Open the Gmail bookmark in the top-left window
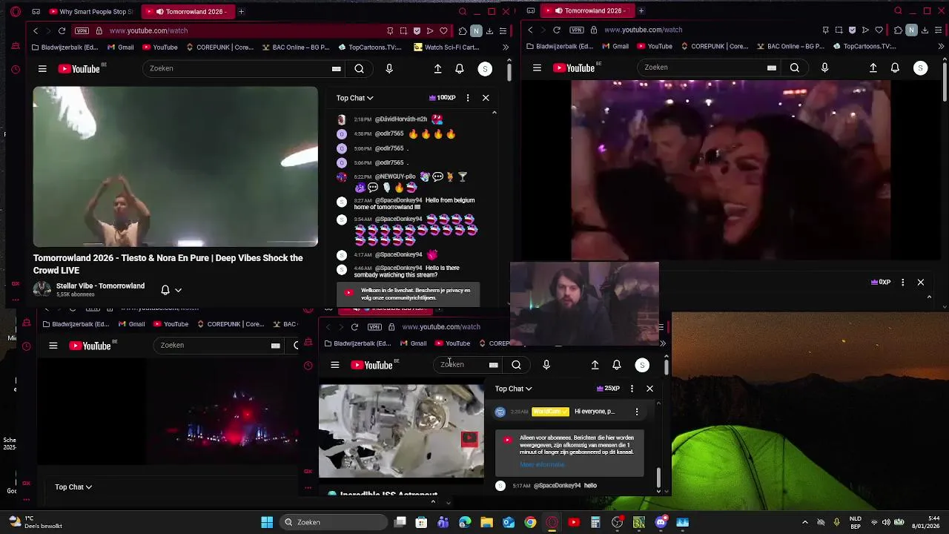 pyautogui.click(x=120, y=47)
